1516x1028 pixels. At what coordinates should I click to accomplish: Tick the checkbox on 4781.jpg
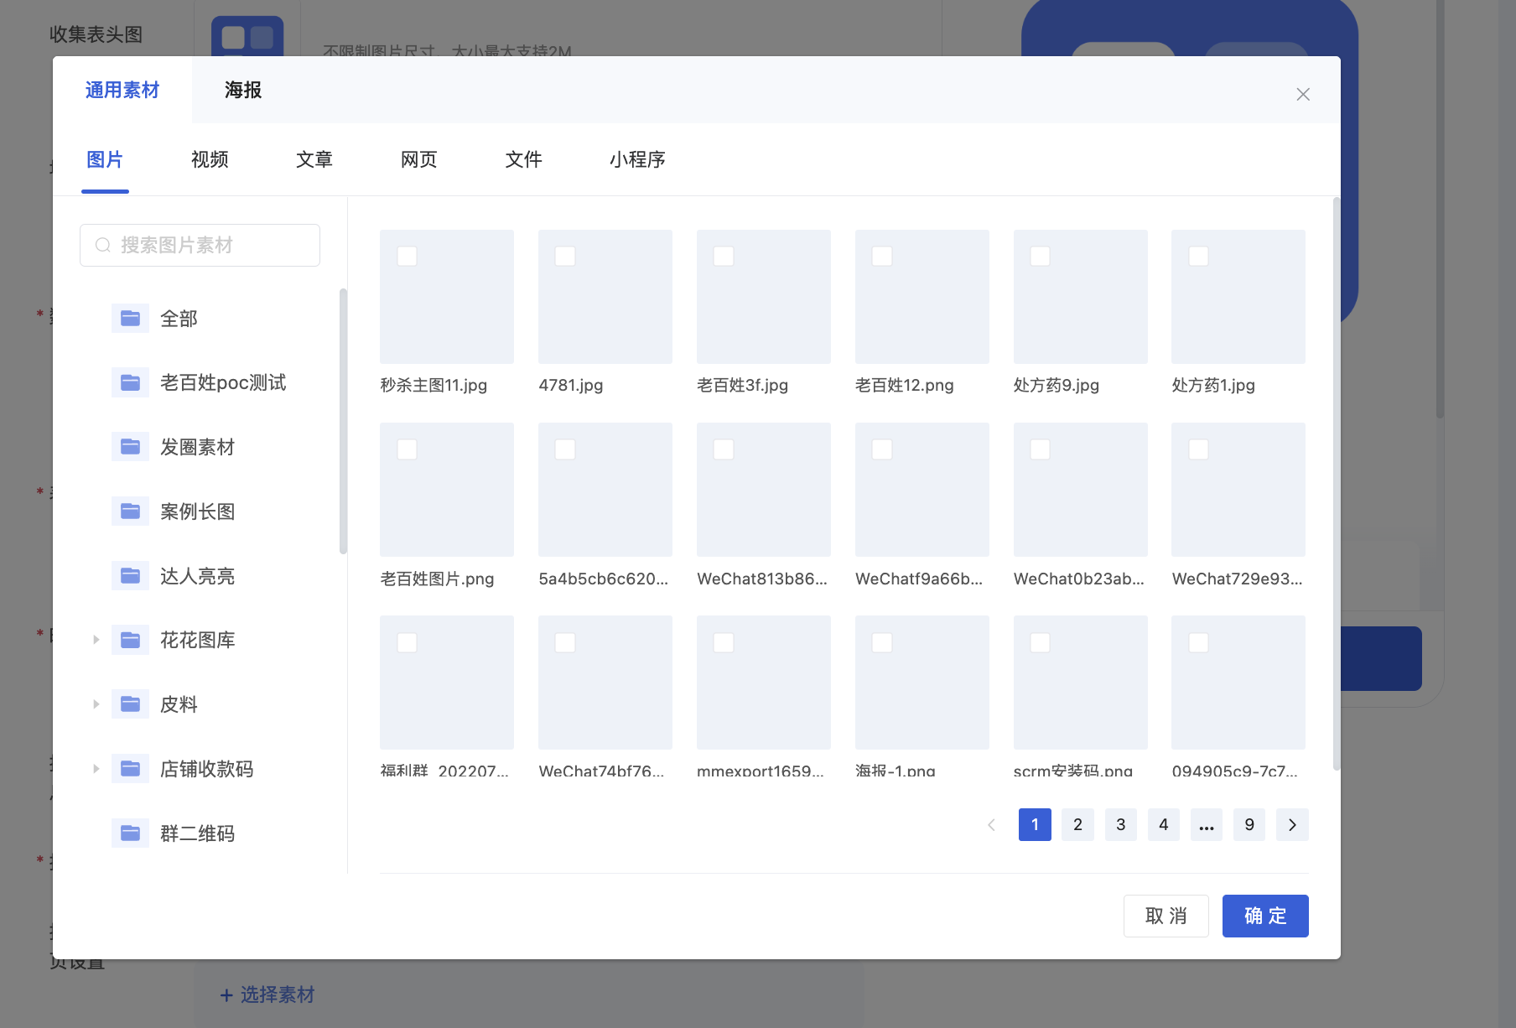tap(565, 257)
